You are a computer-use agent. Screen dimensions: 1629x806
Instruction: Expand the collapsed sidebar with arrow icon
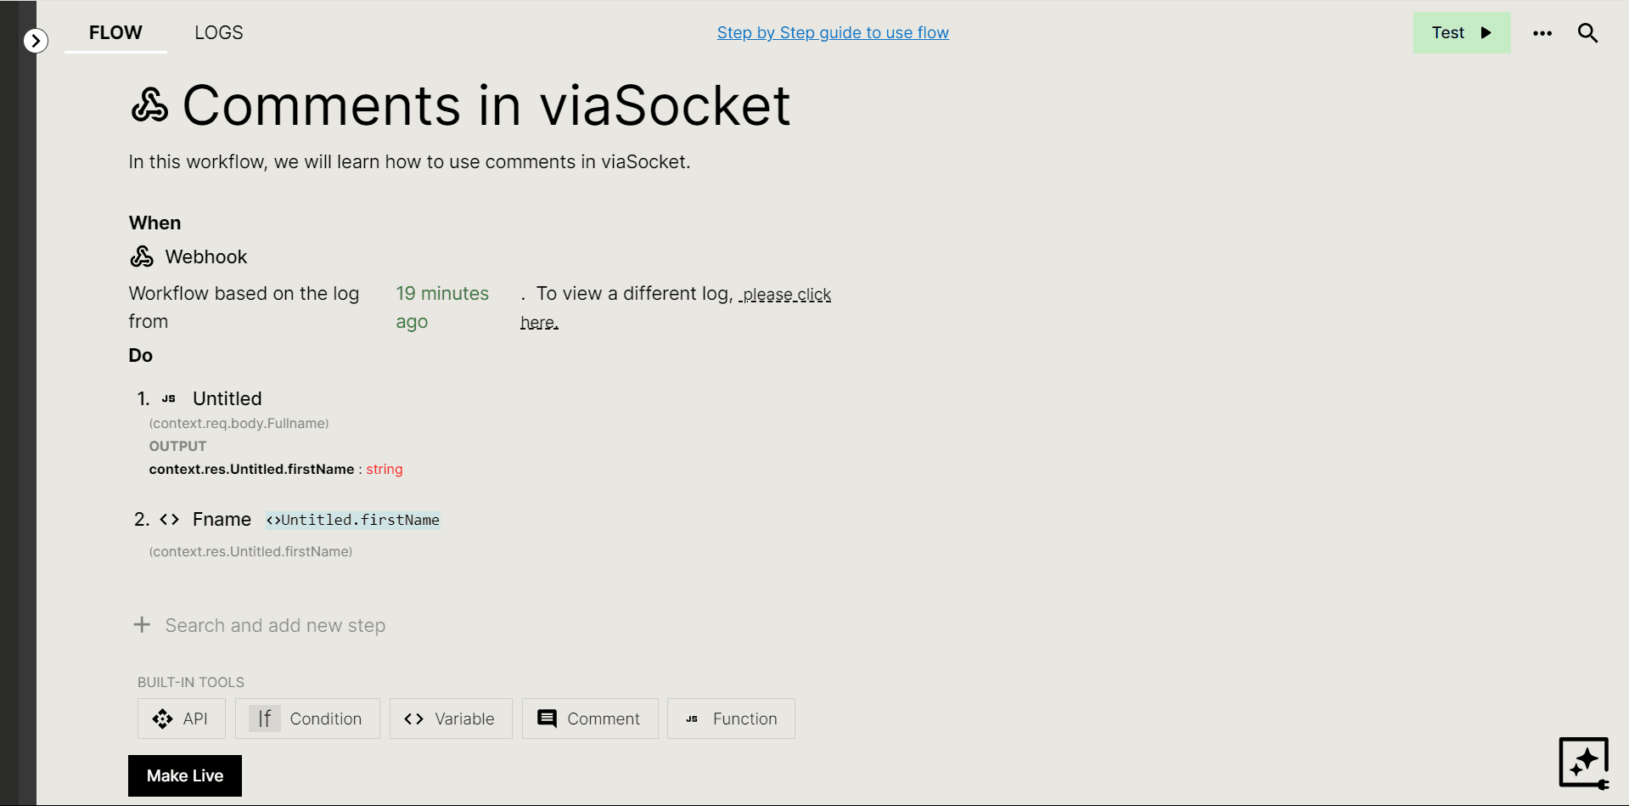[x=36, y=40]
